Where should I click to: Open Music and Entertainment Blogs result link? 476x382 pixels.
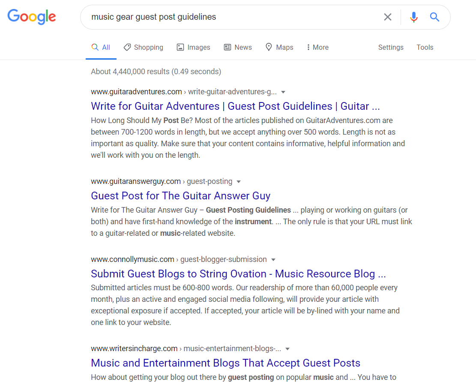(225, 363)
